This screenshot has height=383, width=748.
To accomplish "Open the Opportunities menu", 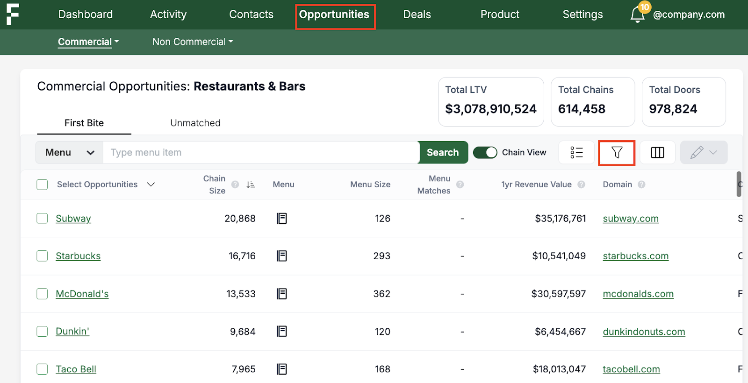I will (334, 14).
